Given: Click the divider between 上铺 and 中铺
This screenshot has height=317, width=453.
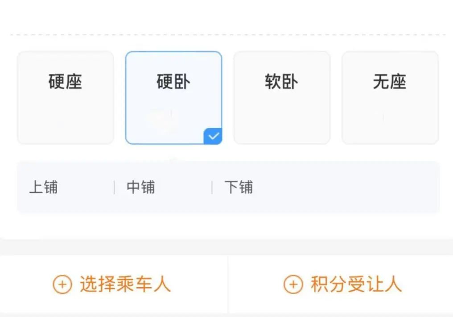Looking at the screenshot, I should [115, 187].
